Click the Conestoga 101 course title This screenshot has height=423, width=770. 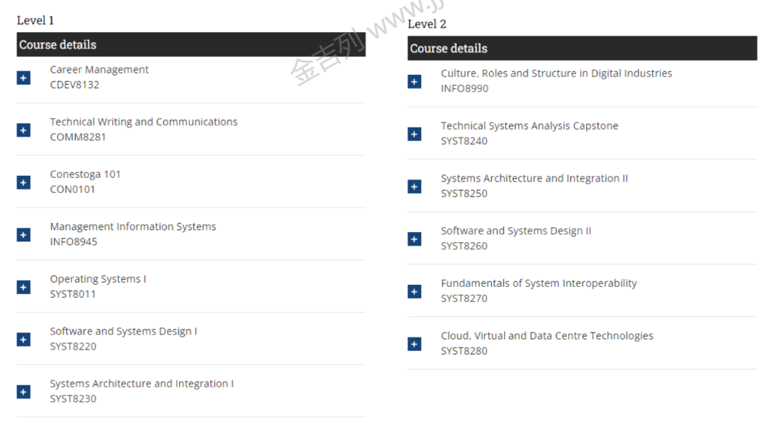(85, 174)
